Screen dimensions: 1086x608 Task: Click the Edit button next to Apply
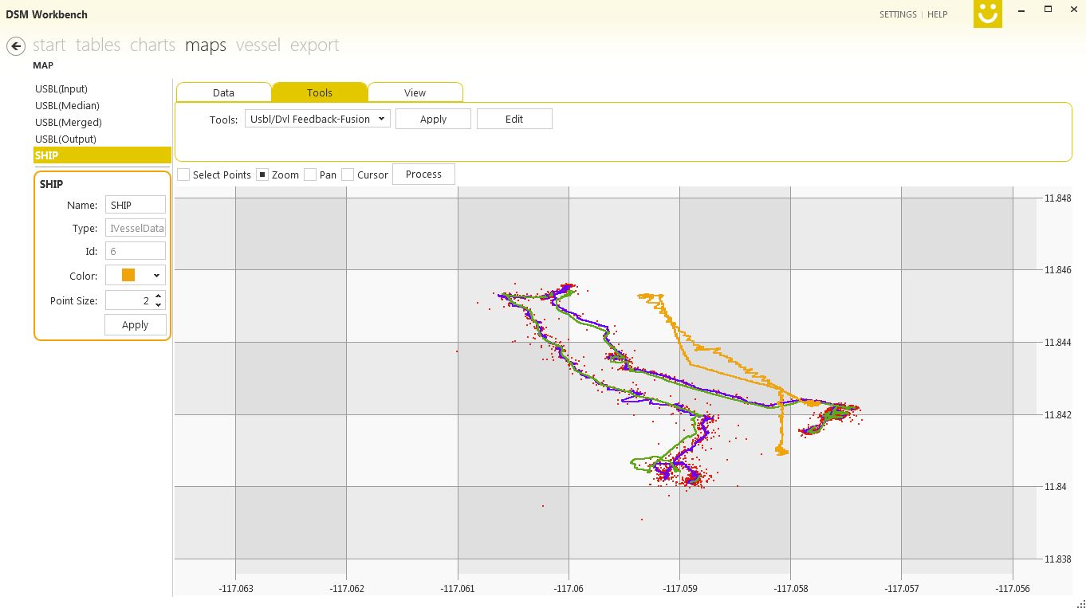(x=514, y=119)
